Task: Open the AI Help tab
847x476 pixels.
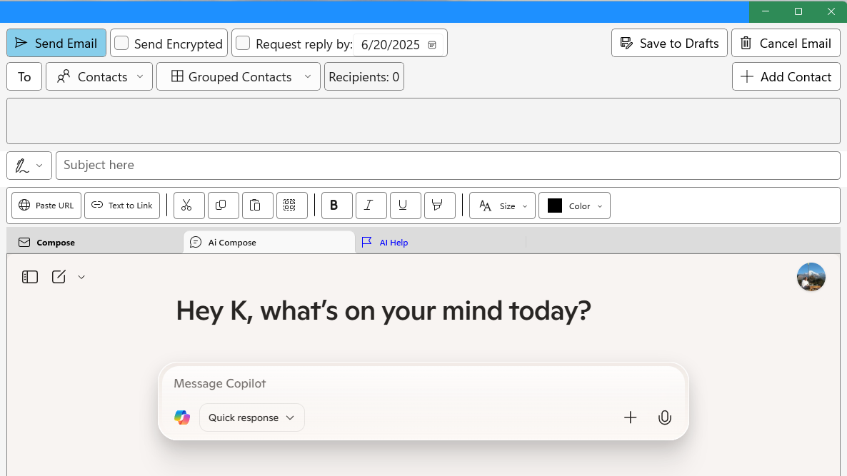Action: 393,243
